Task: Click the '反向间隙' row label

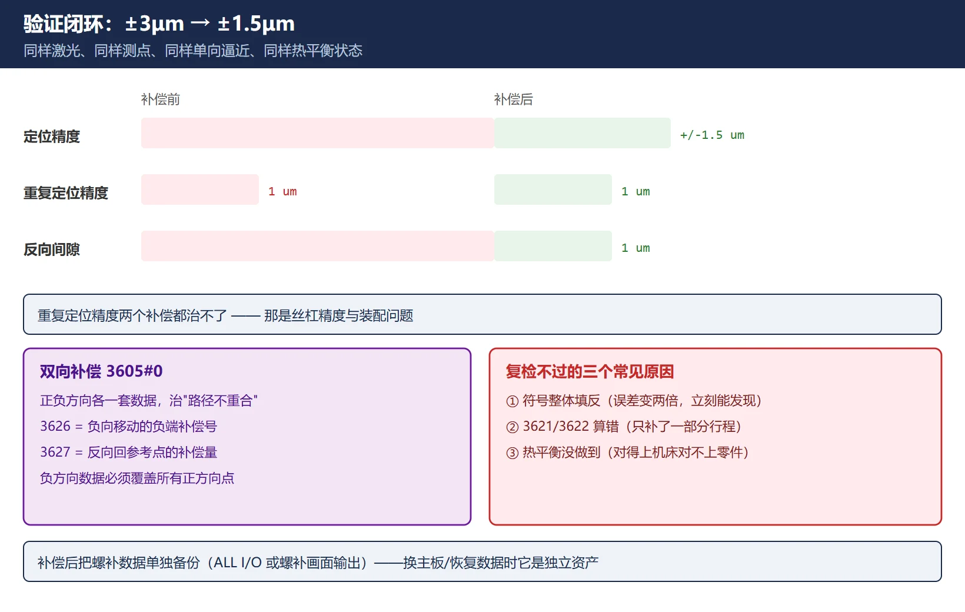Action: (x=52, y=250)
